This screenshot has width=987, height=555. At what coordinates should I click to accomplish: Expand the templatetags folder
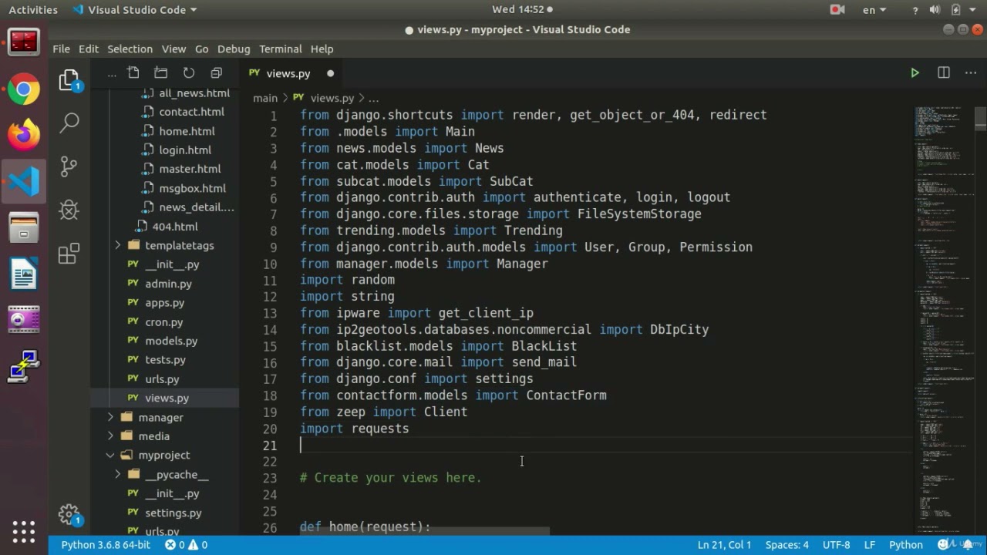coord(117,245)
